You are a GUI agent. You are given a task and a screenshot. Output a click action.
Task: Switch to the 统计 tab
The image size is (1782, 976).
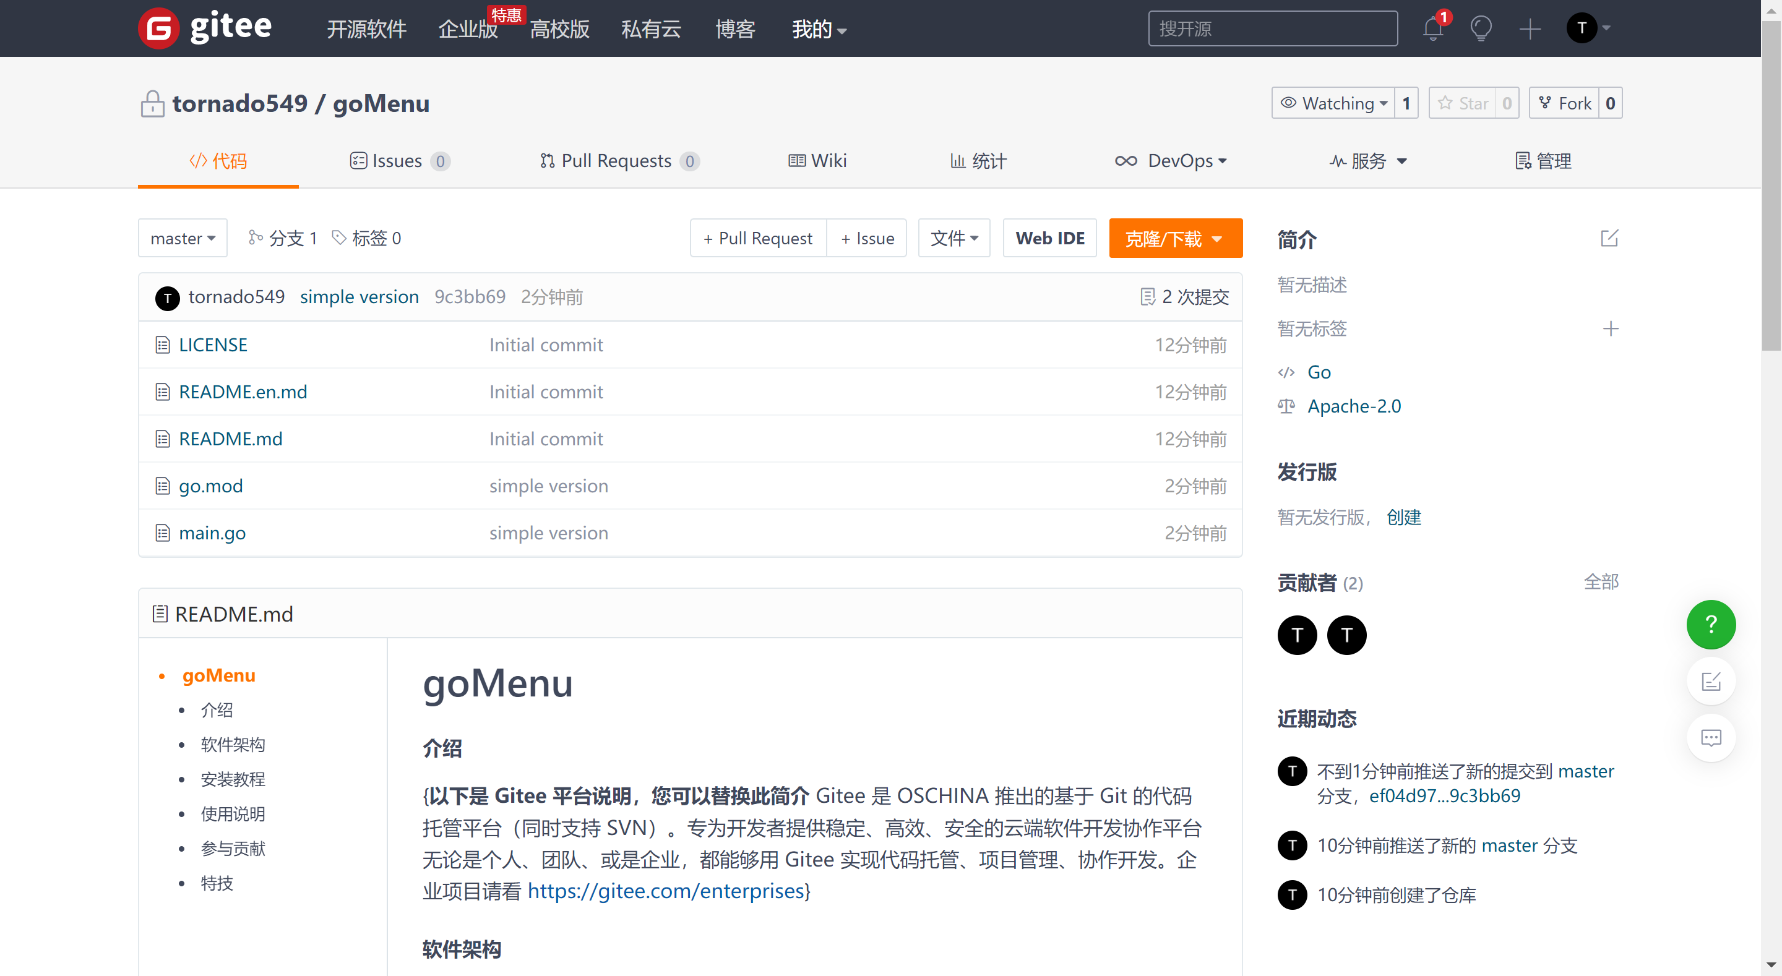coord(978,161)
